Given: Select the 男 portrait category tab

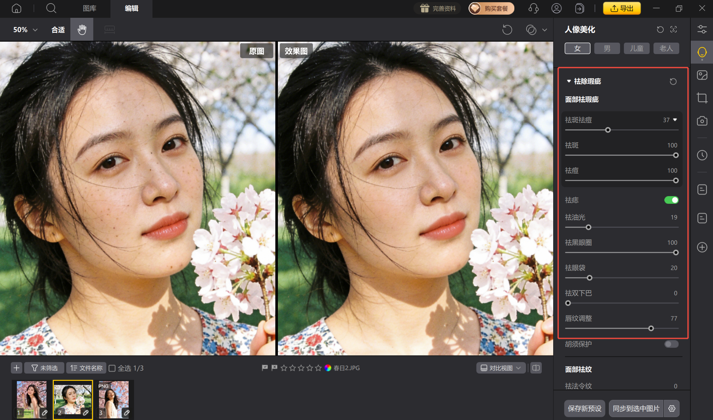Looking at the screenshot, I should 607,48.
